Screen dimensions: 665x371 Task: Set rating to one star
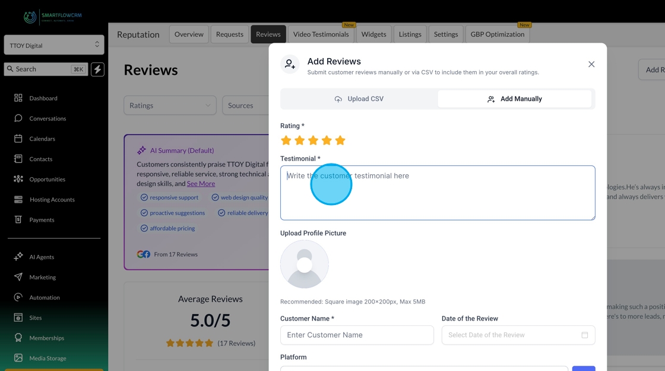(x=286, y=140)
